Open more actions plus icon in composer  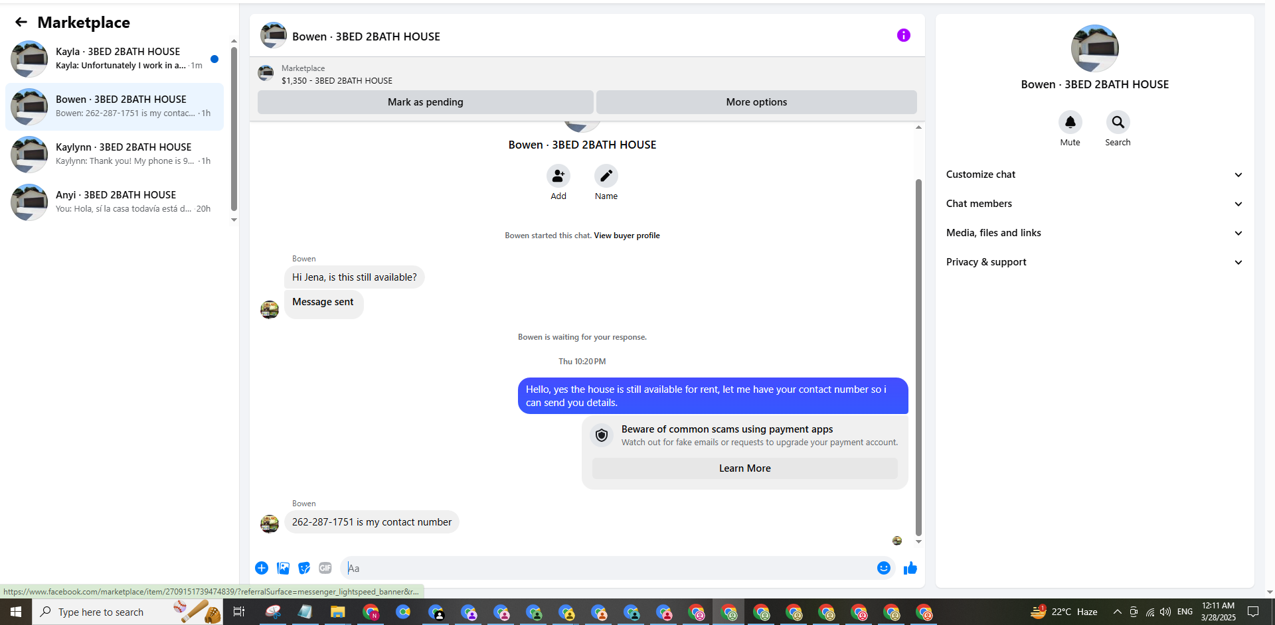(262, 568)
